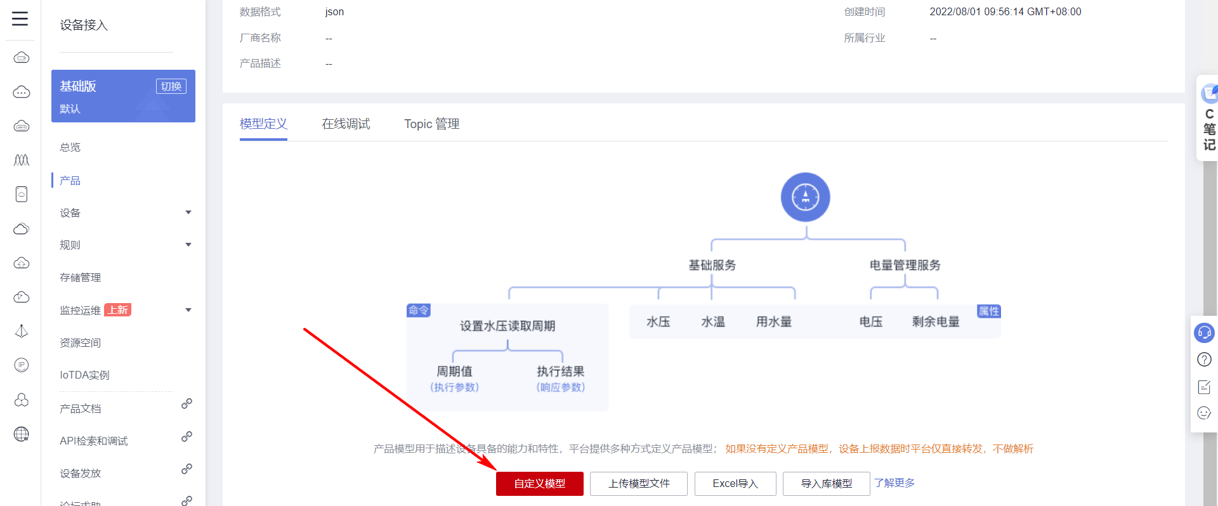Click the 水温 property
Viewport: 1218px width, 506px height.
pos(713,322)
